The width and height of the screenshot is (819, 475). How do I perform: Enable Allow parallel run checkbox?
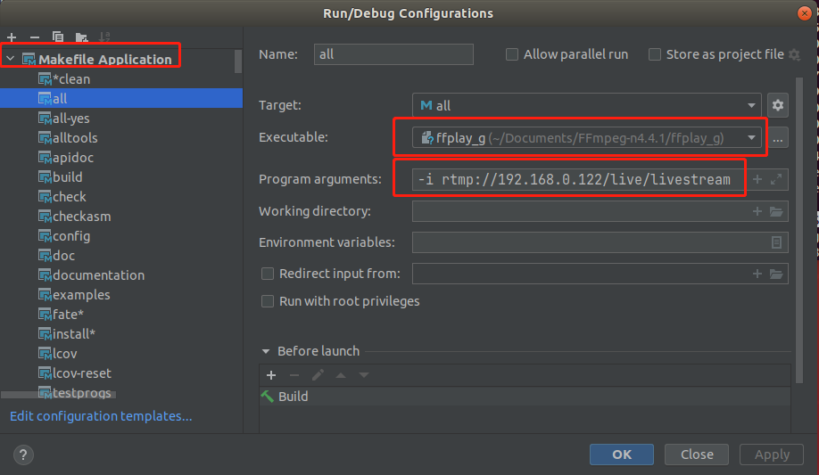point(512,54)
